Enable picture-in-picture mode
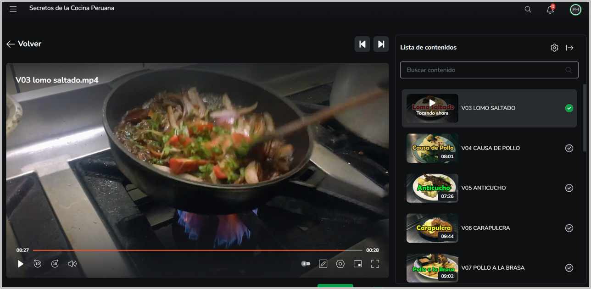 click(x=357, y=264)
